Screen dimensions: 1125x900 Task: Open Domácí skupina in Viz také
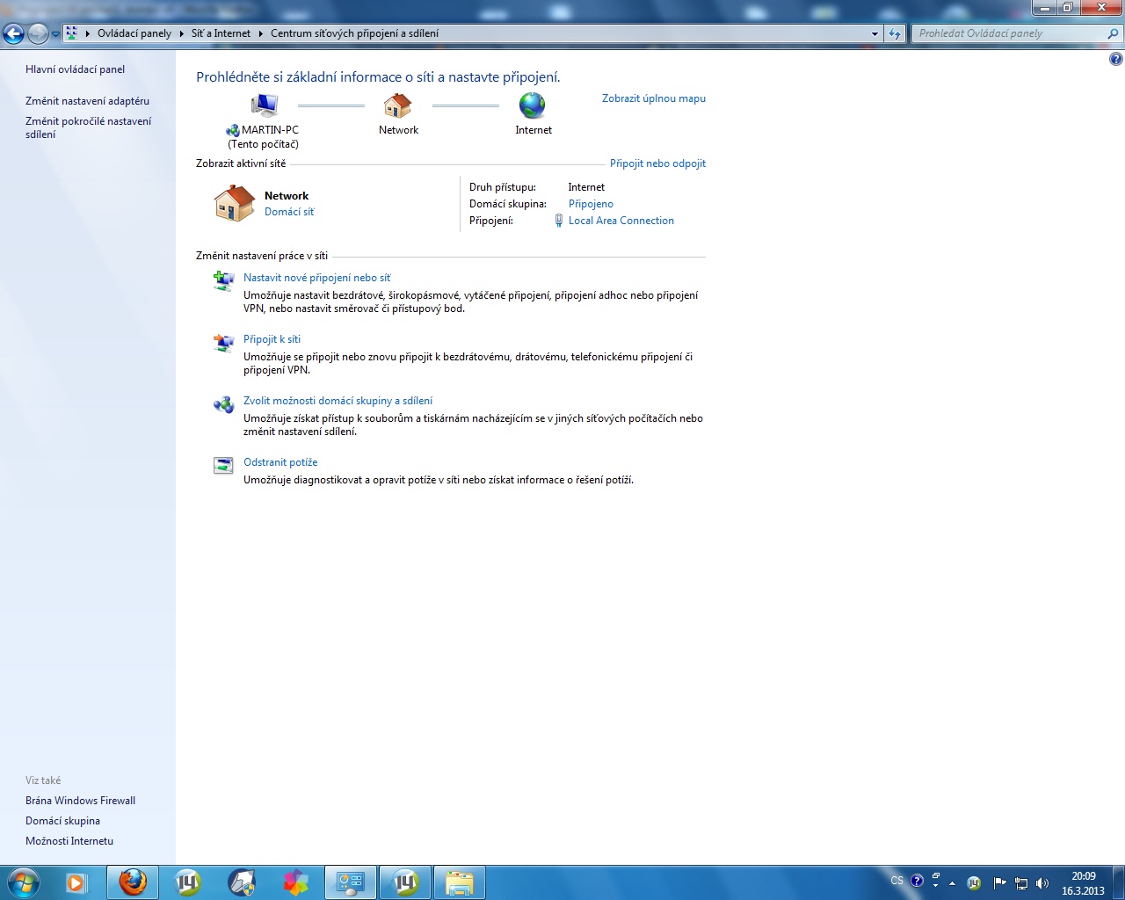[x=62, y=821]
